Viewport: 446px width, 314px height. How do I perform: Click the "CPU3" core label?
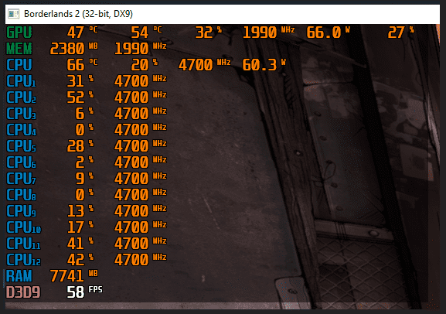tap(22, 114)
